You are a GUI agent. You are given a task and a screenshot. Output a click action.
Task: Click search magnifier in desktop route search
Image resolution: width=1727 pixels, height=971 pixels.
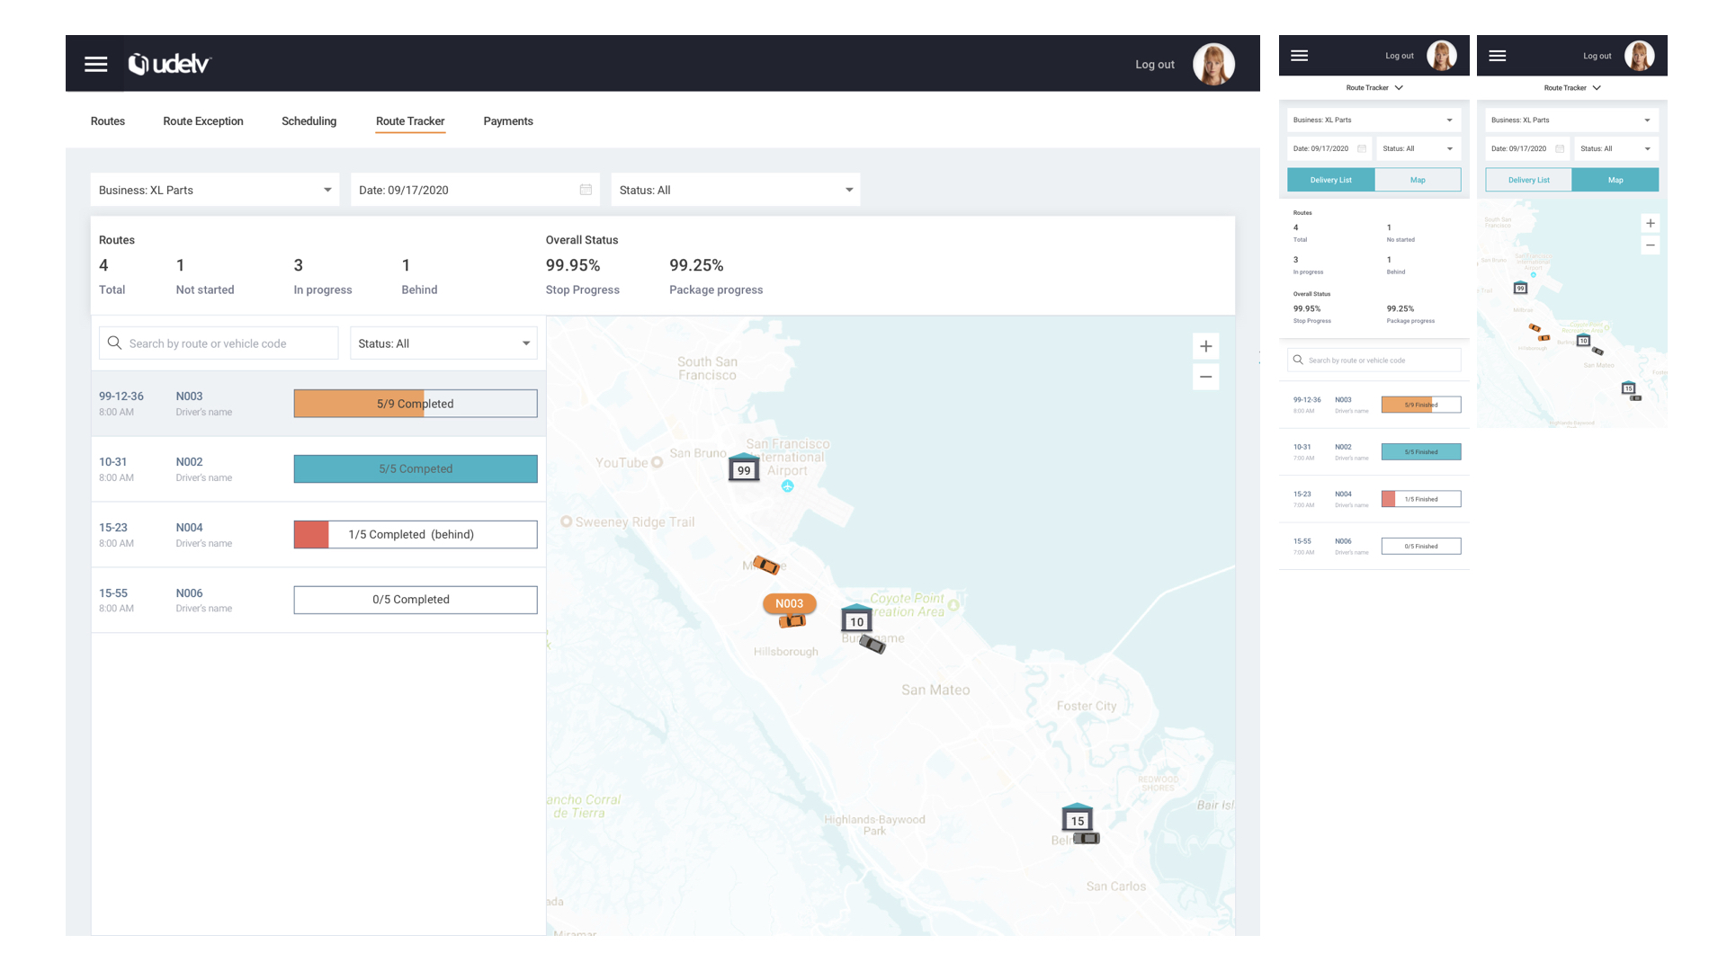click(x=114, y=343)
